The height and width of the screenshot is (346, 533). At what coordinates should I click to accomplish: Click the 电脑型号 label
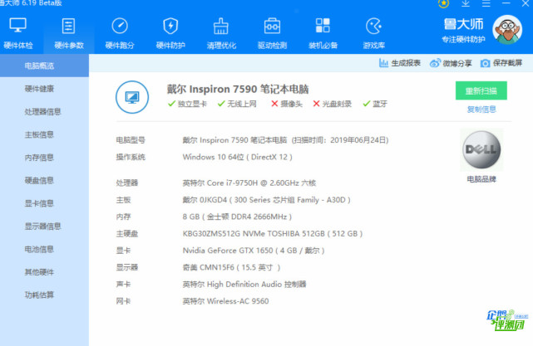coord(131,140)
